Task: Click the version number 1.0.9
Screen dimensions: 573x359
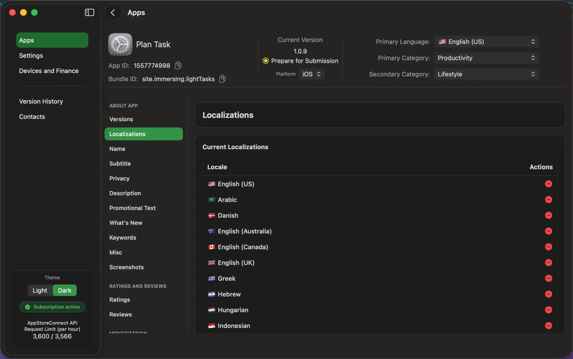Action: (x=300, y=51)
